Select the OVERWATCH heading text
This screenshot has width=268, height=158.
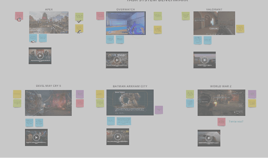[x=125, y=9]
